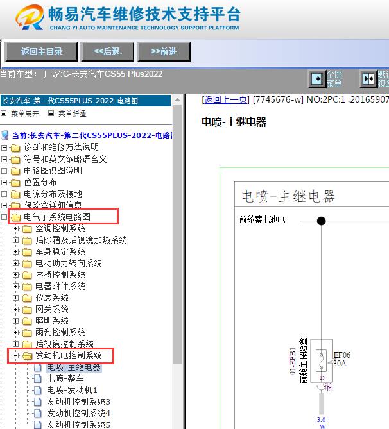Expand the 符号和英文缩略语含义 folder
The width and height of the screenshot is (389, 429).
tap(4, 159)
